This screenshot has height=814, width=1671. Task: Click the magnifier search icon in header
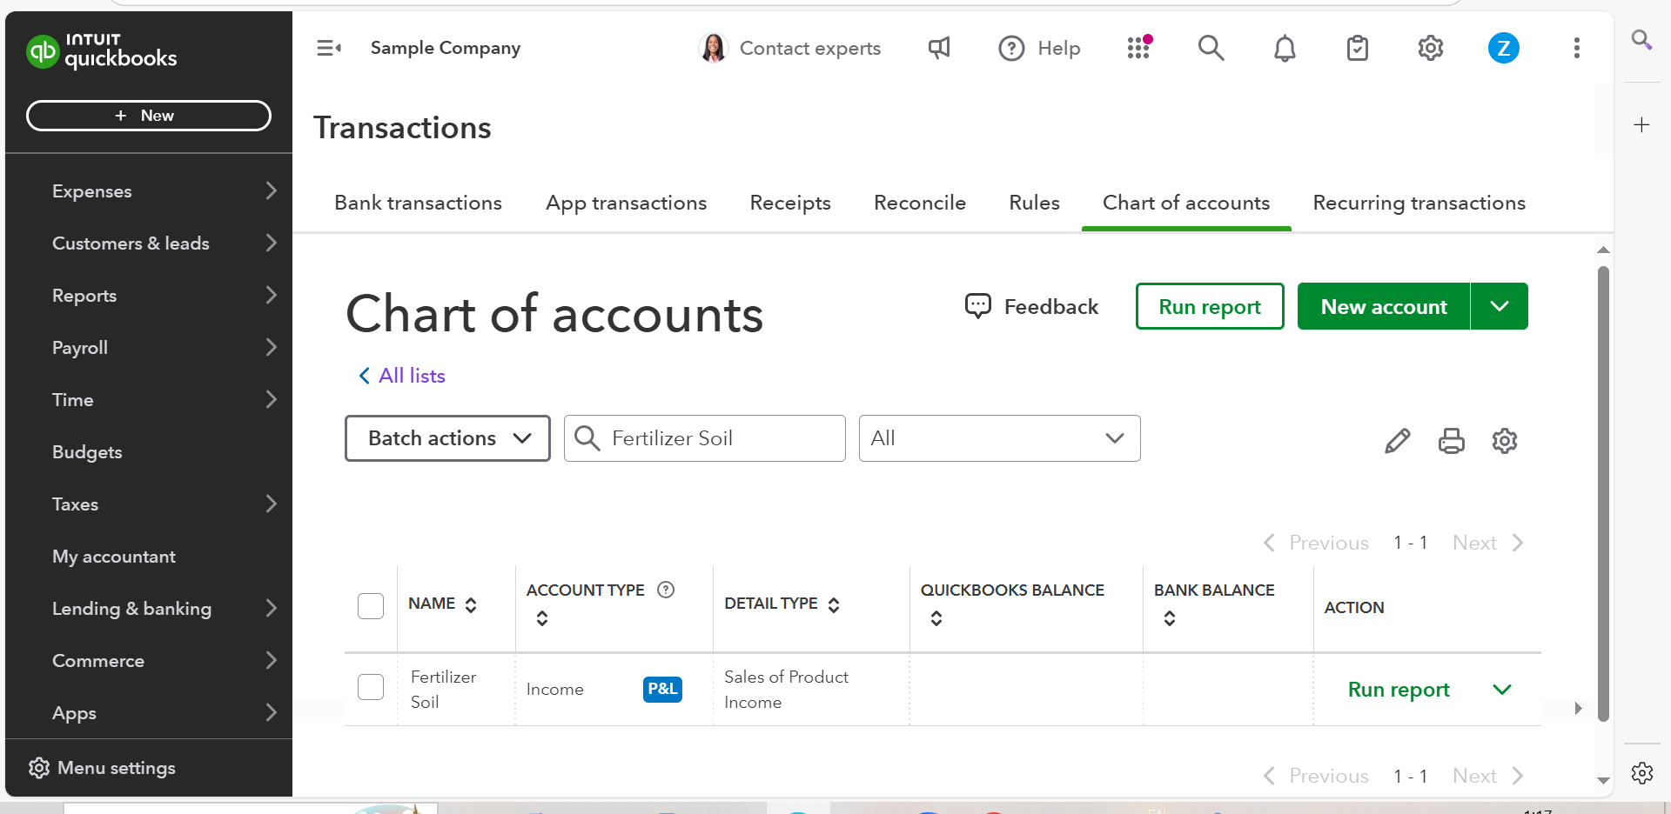pyautogui.click(x=1211, y=48)
